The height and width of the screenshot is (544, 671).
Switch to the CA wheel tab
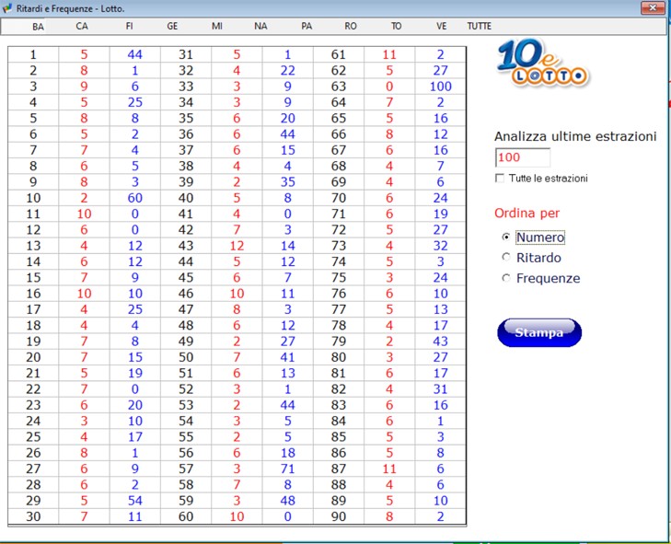tap(82, 26)
